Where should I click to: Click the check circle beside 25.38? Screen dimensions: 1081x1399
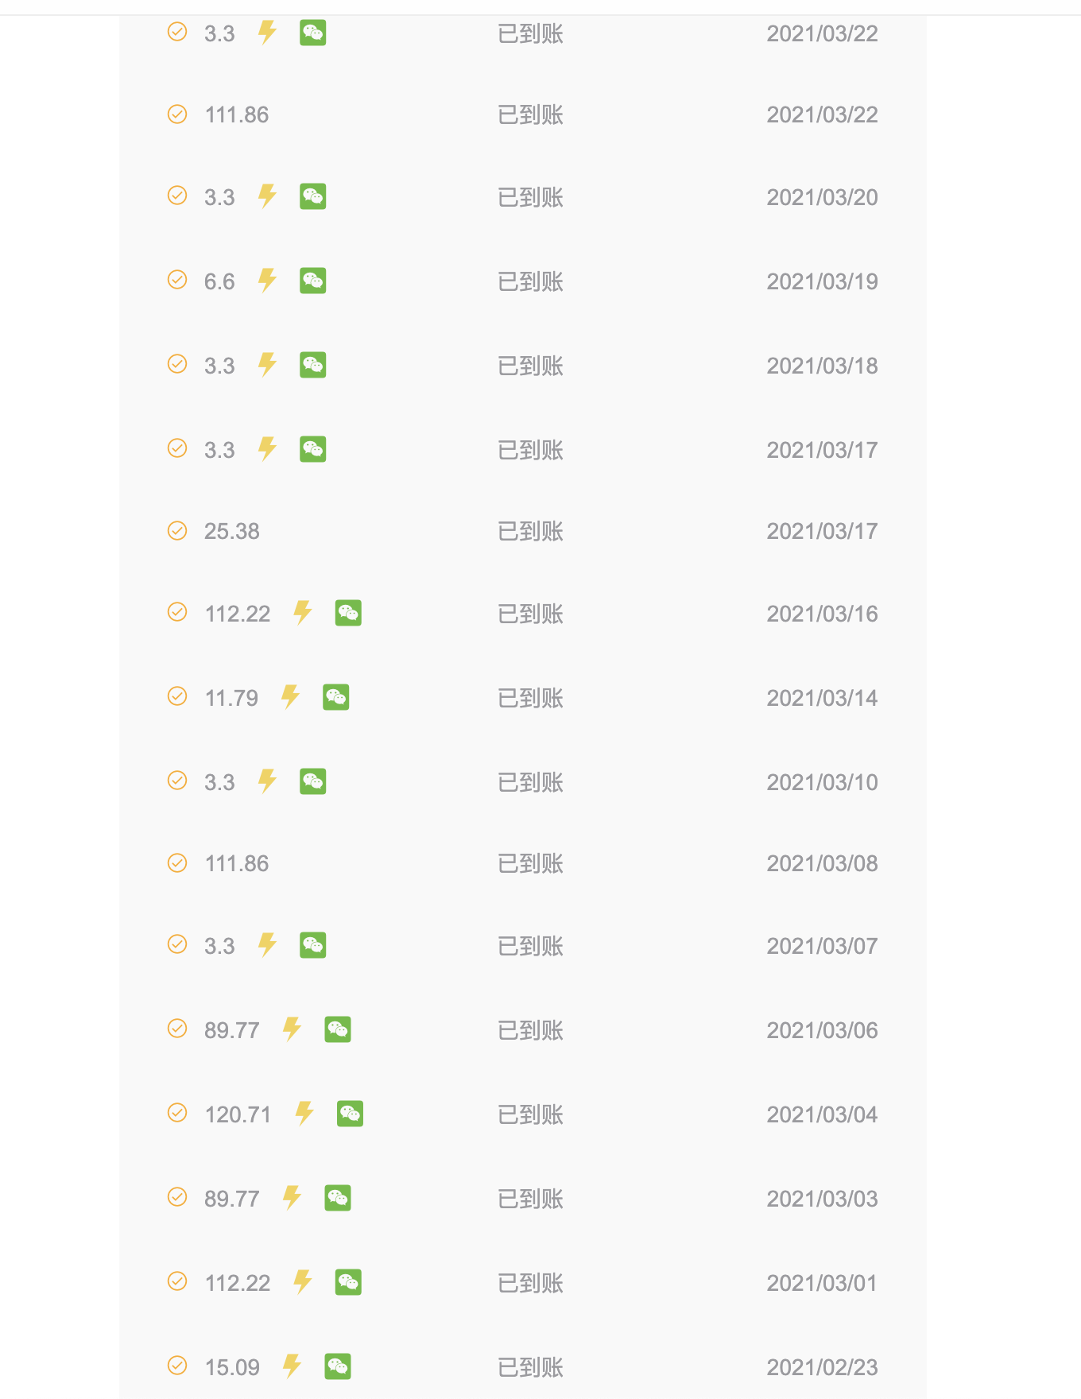pos(177,531)
